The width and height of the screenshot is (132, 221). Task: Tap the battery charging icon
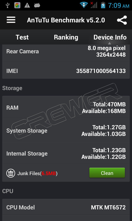[x=103, y=5]
